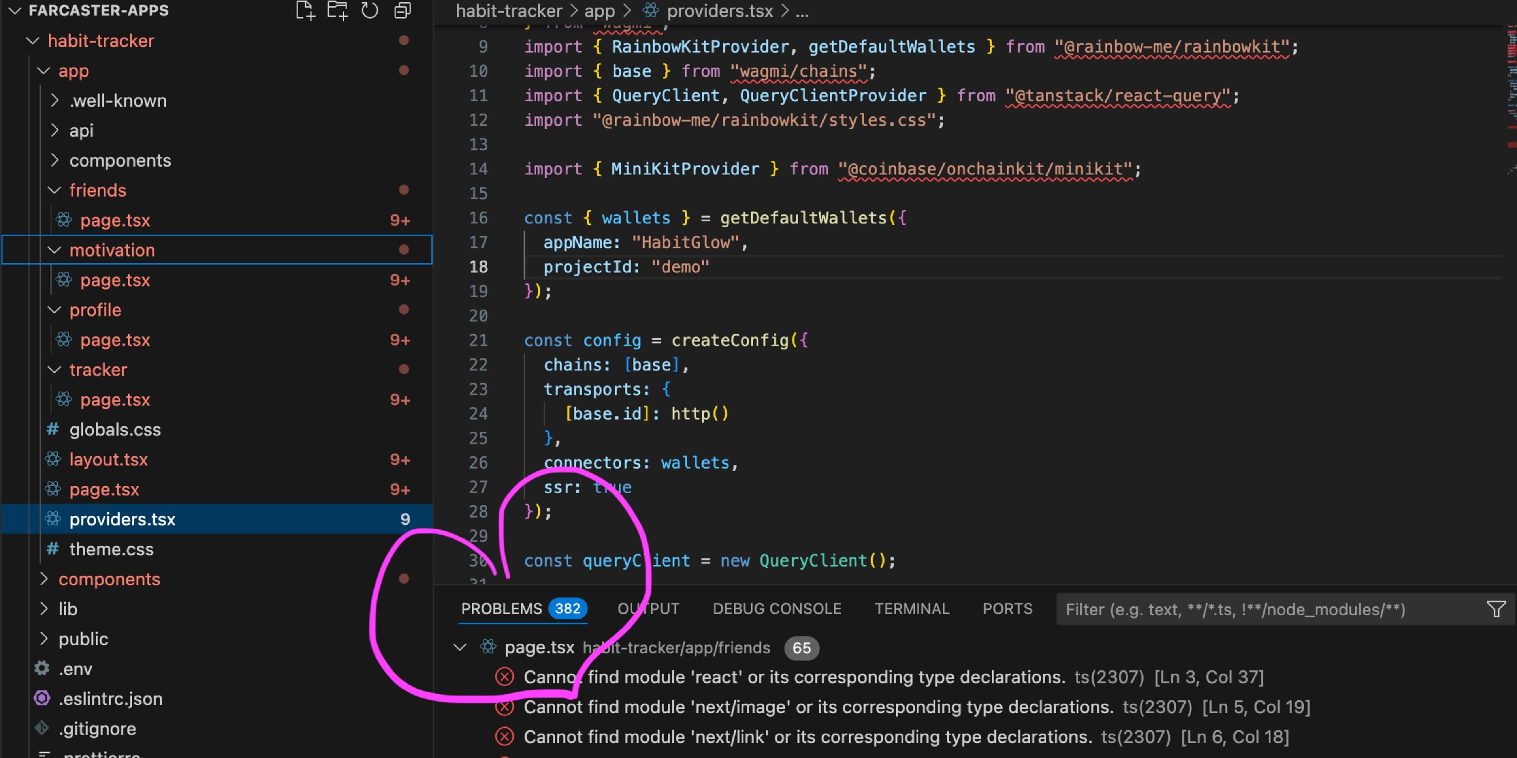The width and height of the screenshot is (1517, 758).
Task: Click the app breadcrumb segment
Action: click(600, 11)
